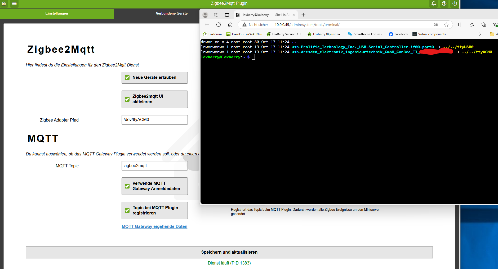Toggle Topic bei MQTT Plugin registrieren
498x269 pixels.
tap(127, 210)
